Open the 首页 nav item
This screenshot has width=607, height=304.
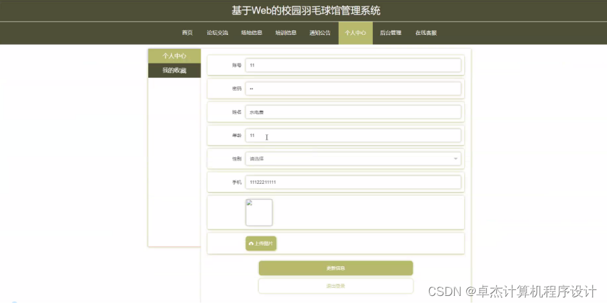click(x=187, y=33)
